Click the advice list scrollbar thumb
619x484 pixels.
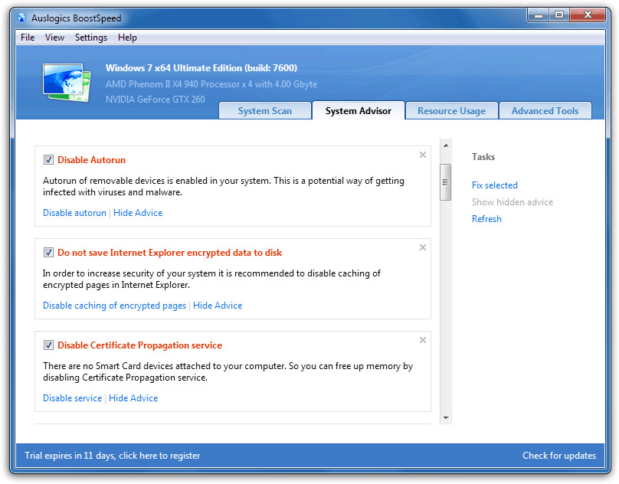pos(446,182)
